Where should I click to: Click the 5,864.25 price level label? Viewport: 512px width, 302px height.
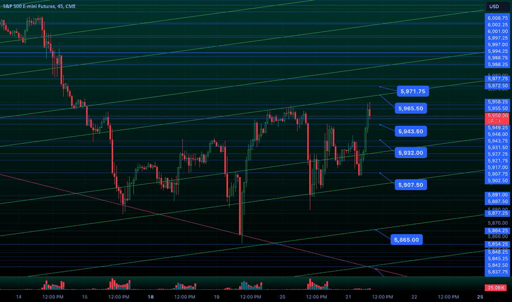pyautogui.click(x=498, y=231)
